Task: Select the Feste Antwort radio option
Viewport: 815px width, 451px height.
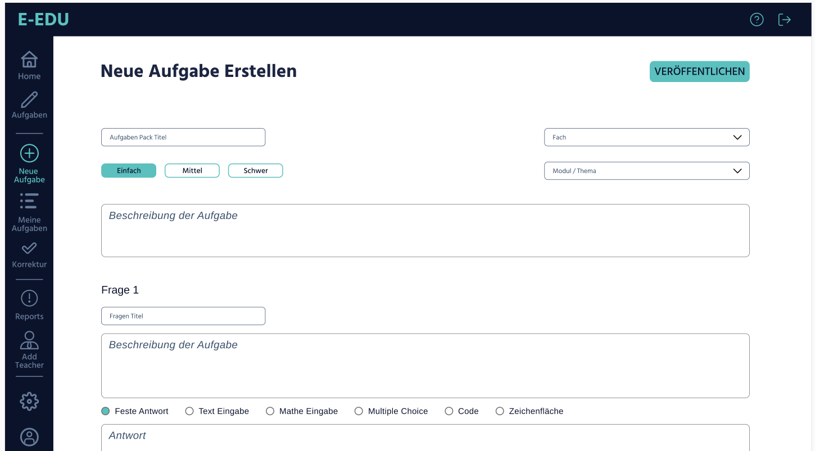Action: [x=105, y=411]
